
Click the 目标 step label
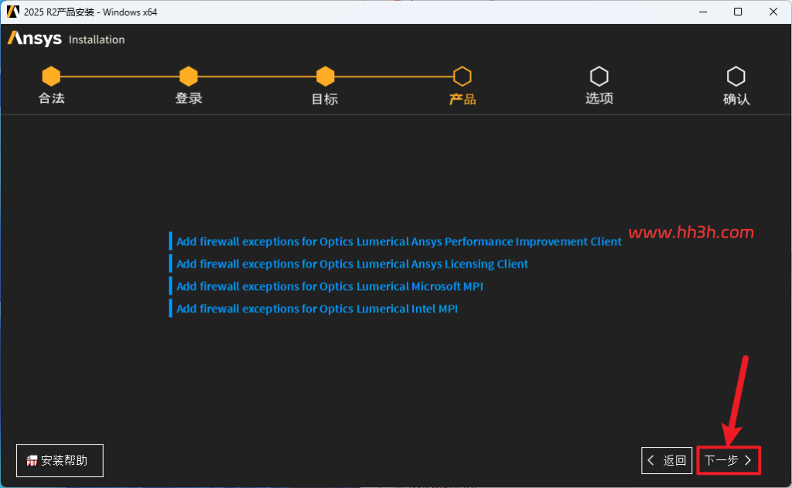point(325,99)
